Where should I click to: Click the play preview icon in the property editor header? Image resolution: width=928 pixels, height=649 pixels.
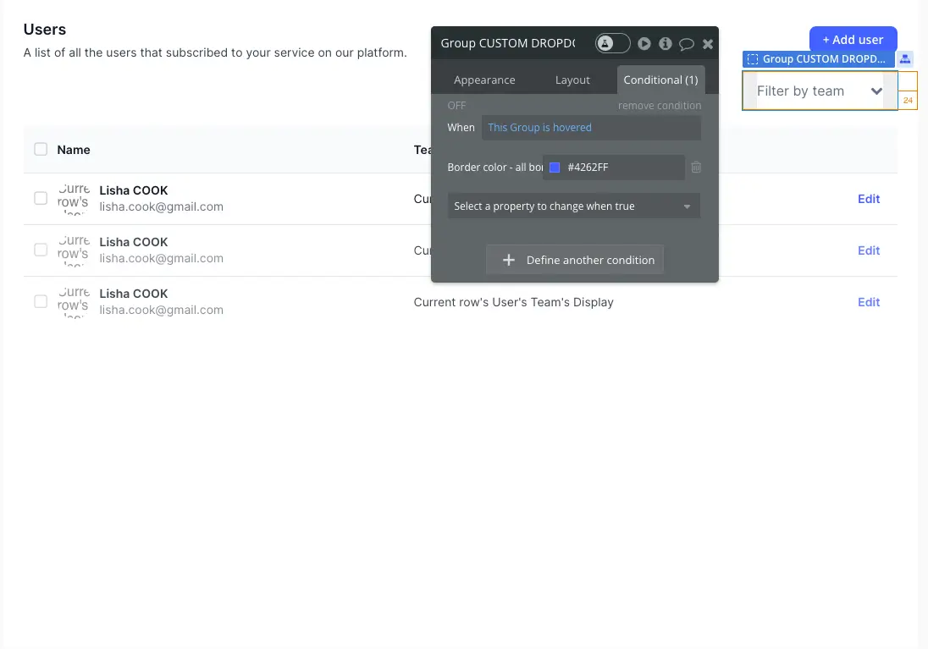tap(645, 43)
